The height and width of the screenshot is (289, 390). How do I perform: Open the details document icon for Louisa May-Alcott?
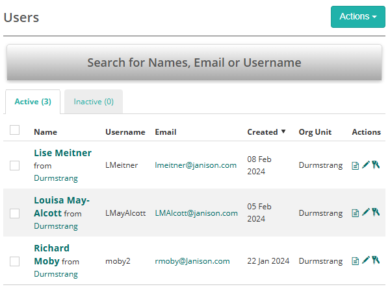coord(355,213)
